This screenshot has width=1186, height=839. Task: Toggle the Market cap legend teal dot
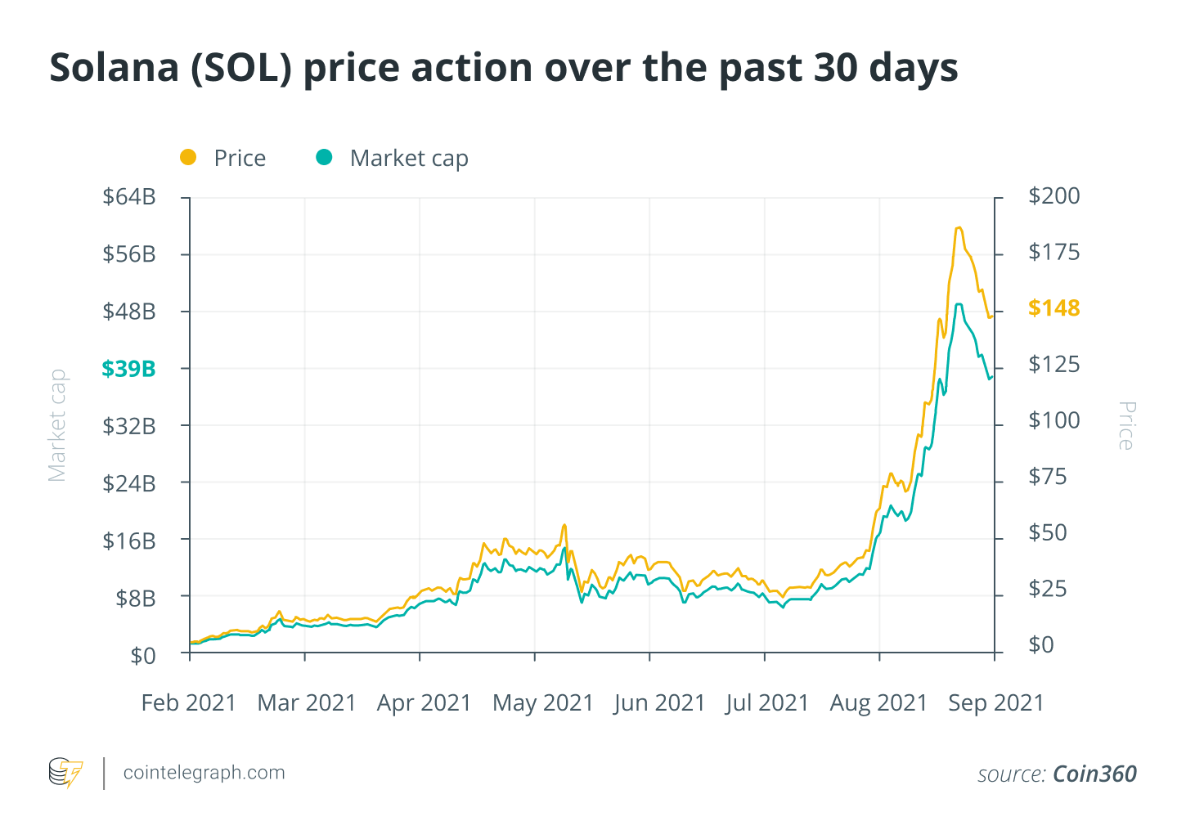click(325, 157)
